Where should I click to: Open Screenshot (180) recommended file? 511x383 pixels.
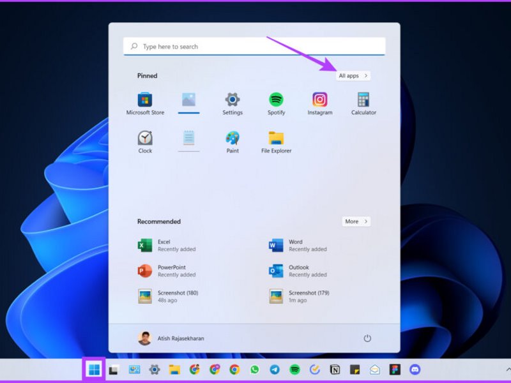pos(168,296)
